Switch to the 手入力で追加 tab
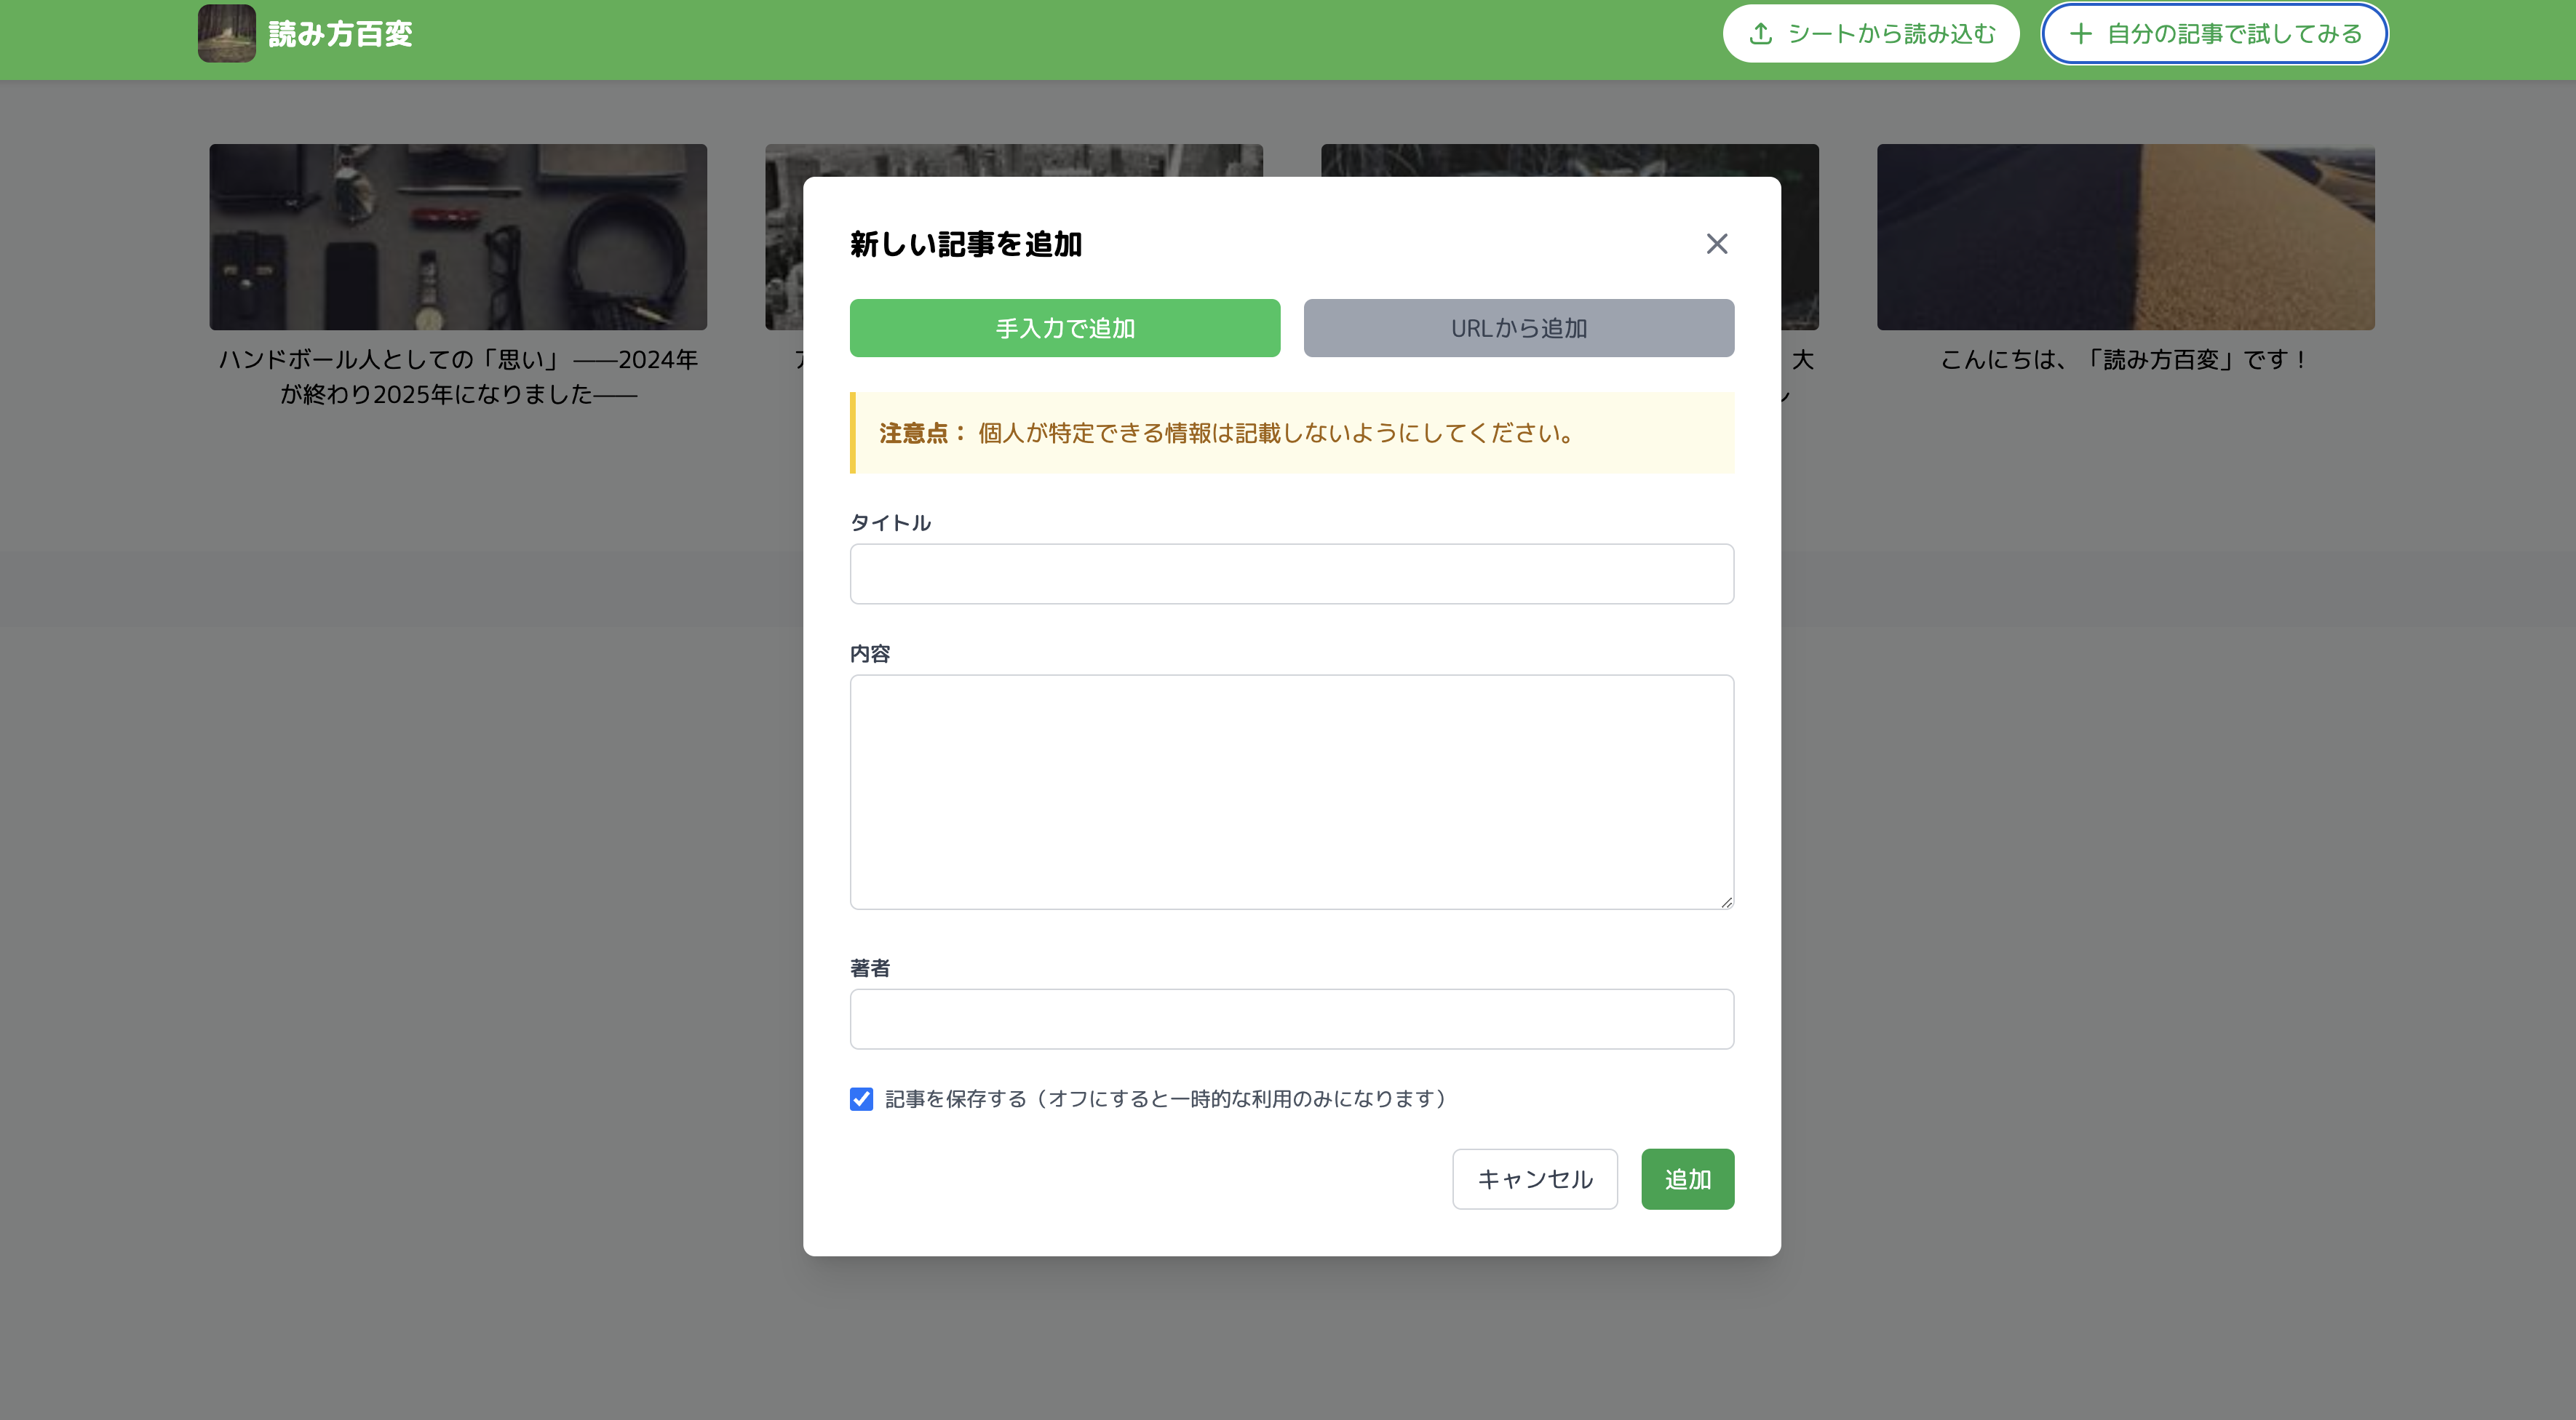 coord(1064,328)
